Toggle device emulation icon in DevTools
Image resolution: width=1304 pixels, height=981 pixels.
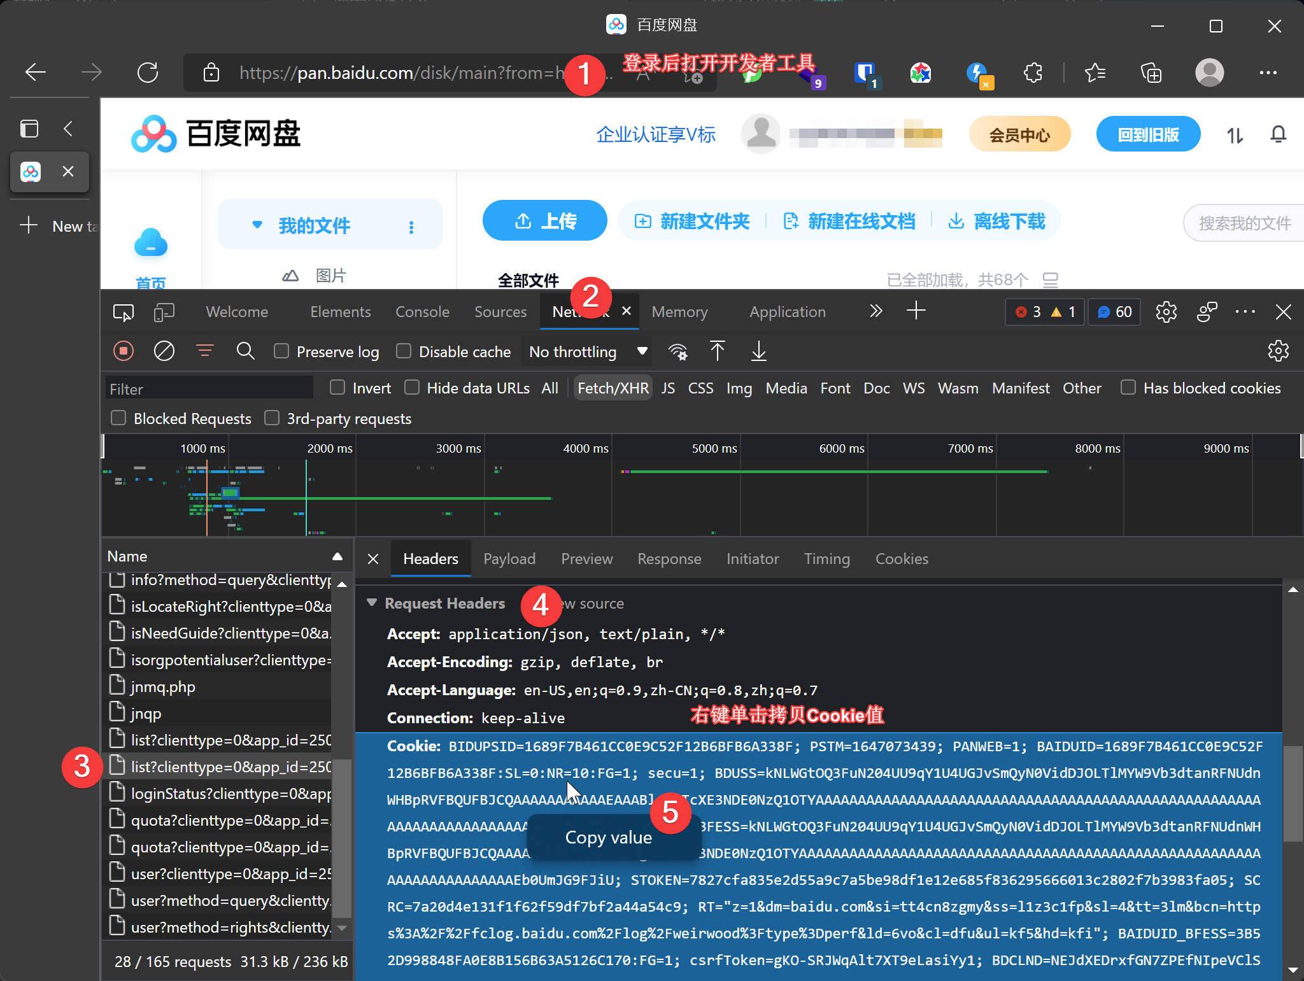click(164, 312)
